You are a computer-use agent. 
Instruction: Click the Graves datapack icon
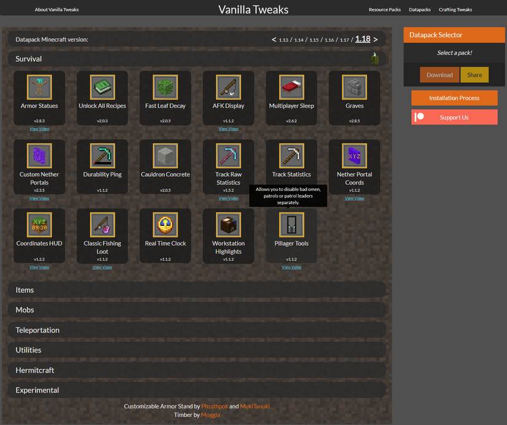coord(354,86)
